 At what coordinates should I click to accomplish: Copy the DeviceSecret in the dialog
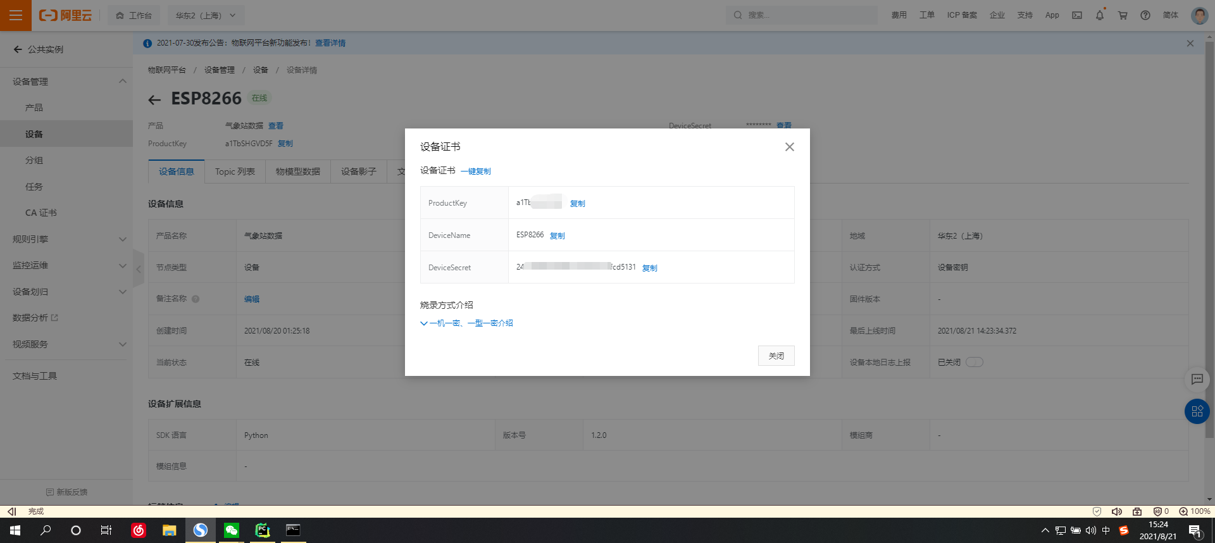(650, 268)
